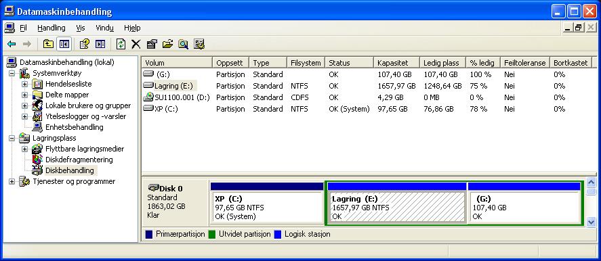Click the Lagringsplass icon in tree
This screenshot has width=601, height=261.
tap(24, 138)
